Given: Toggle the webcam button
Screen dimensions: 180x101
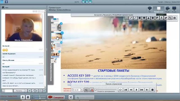Looking at the screenshot, I should (28, 97).
